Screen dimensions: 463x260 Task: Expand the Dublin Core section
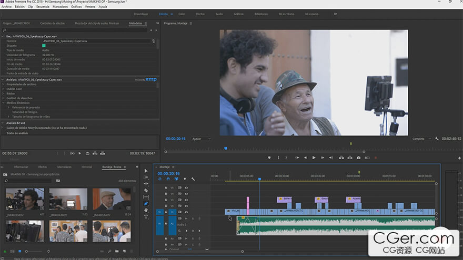pyautogui.click(x=3, y=89)
